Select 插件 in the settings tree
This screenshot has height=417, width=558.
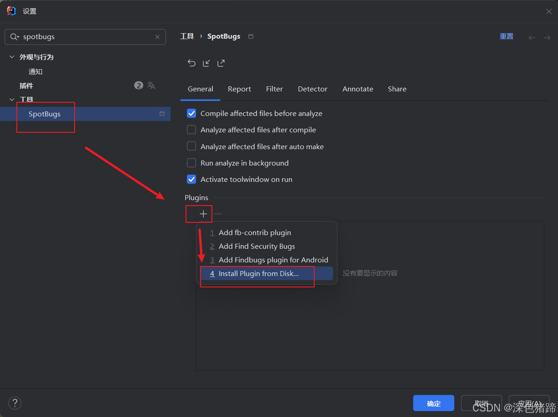coord(26,85)
